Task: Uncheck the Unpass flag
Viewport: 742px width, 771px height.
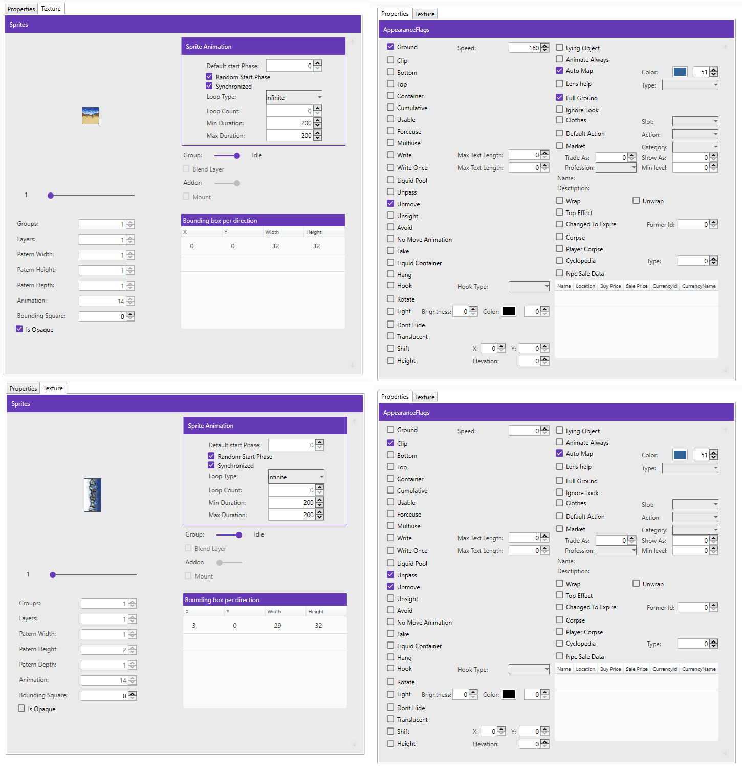Action: [x=390, y=575]
